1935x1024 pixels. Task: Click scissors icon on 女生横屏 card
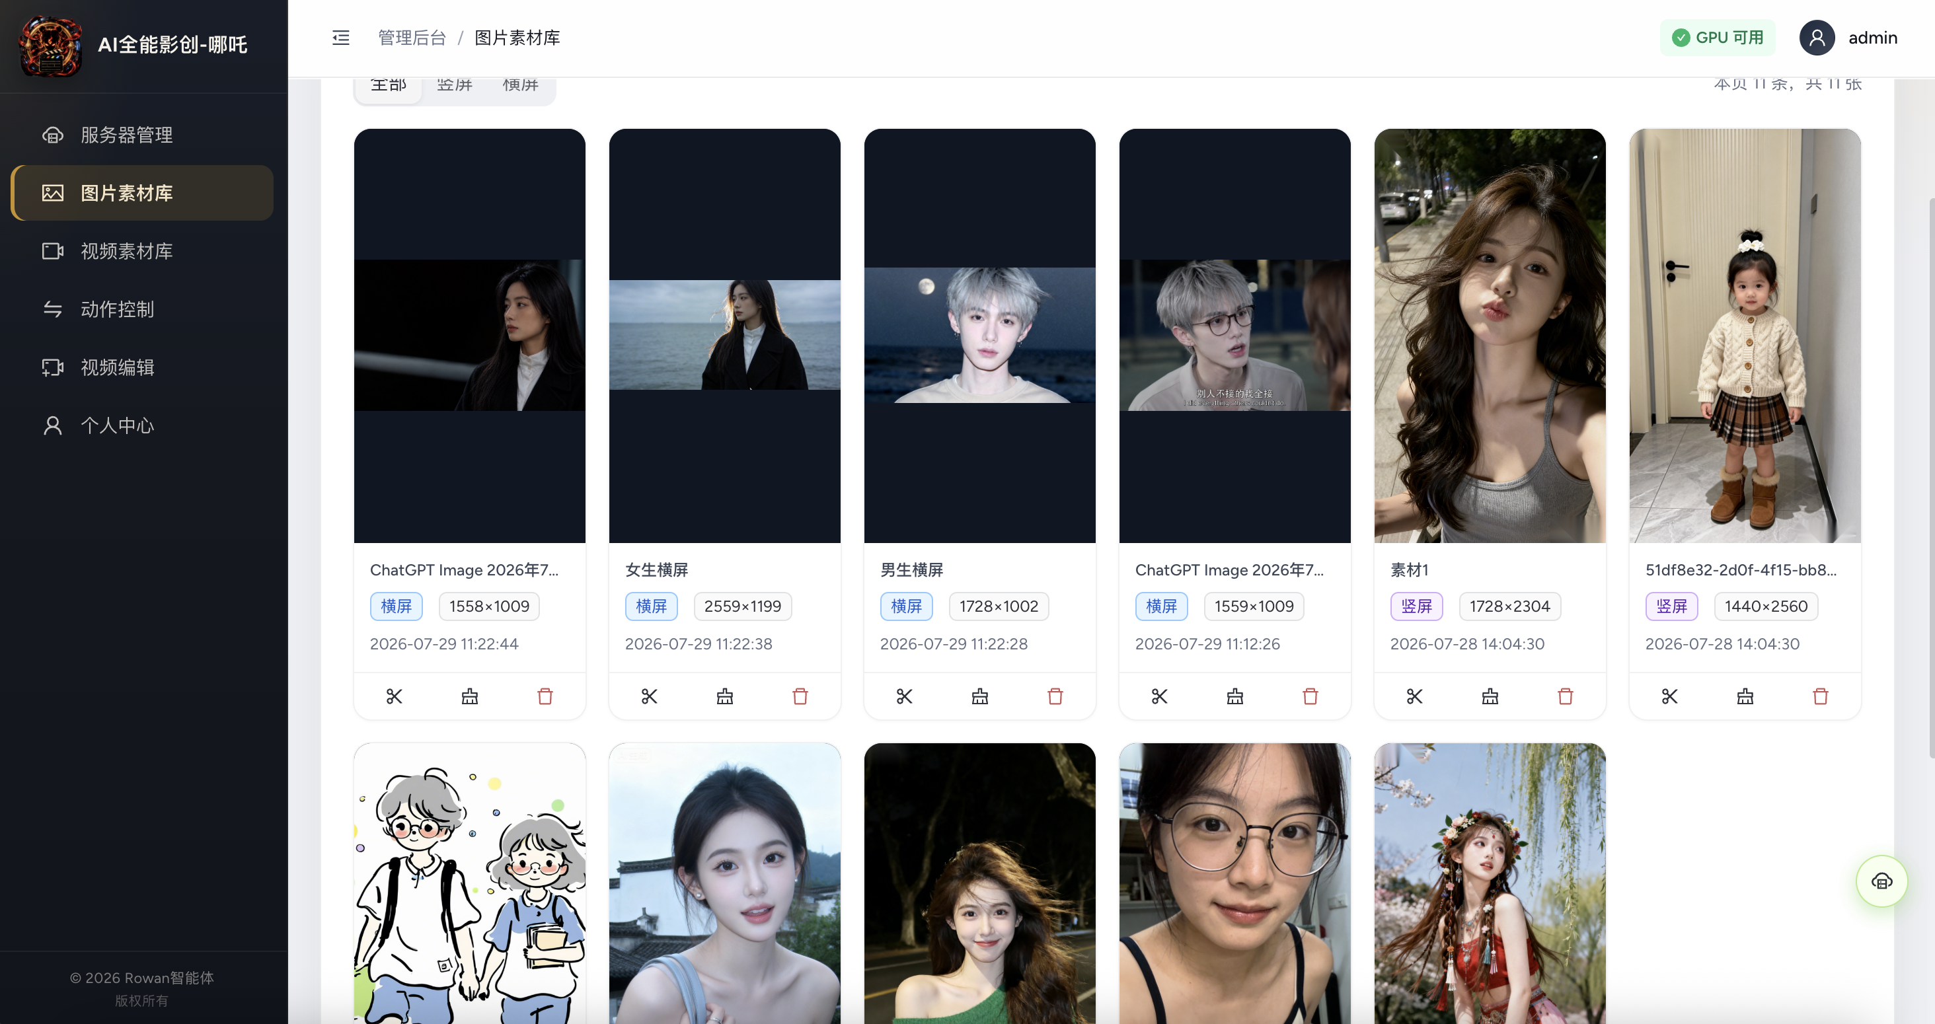(650, 697)
